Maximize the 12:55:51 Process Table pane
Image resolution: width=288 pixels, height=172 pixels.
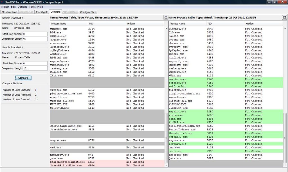click(284, 17)
